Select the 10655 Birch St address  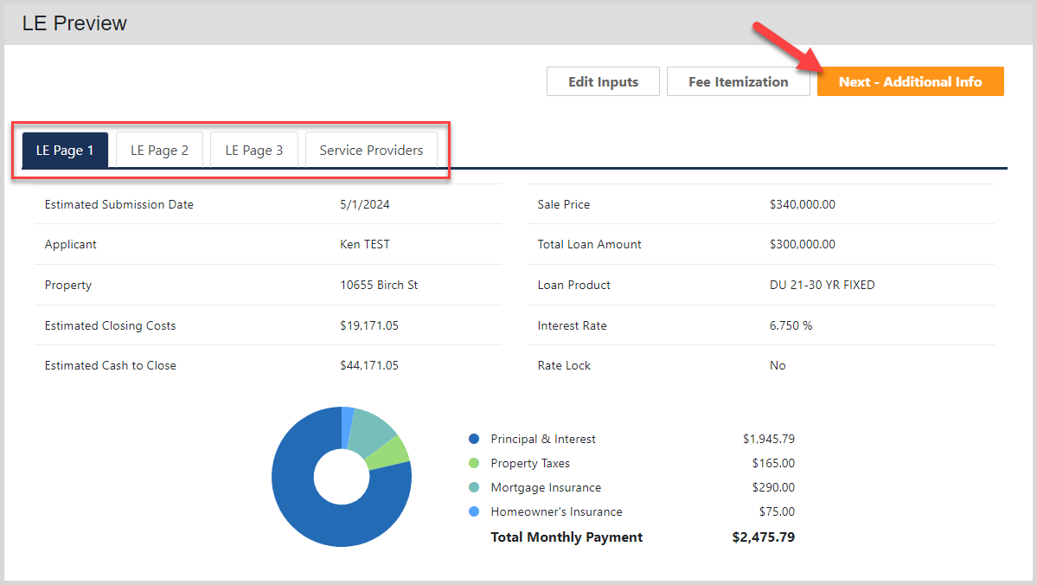379,286
